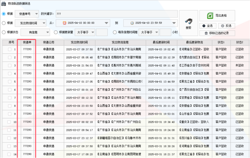The height and width of the screenshot is (158, 250).
Task: Click the 状态1 column header
Action: (221, 42)
